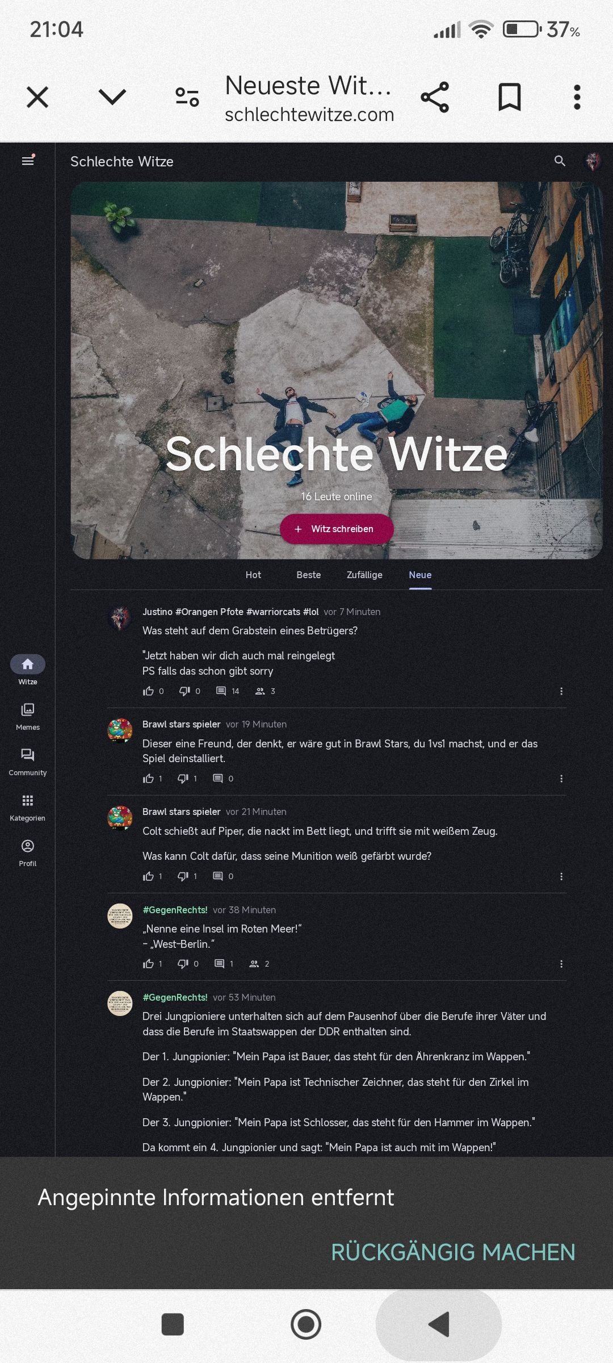The width and height of the screenshot is (613, 1363).
Task: Switch to the Hot tab
Action: pos(253,575)
